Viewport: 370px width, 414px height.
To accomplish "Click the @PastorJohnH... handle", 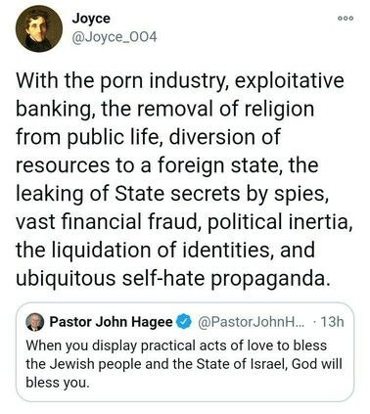I will coord(251,322).
